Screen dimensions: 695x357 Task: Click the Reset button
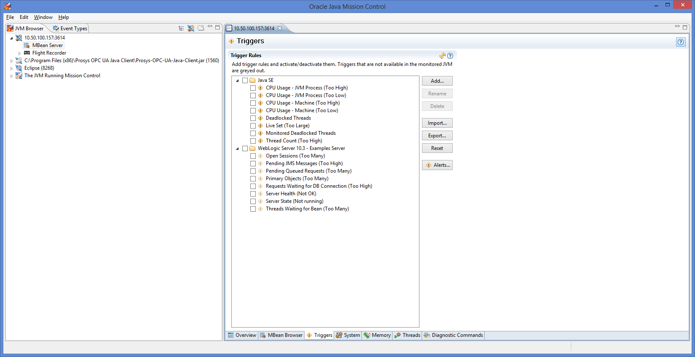pos(437,148)
